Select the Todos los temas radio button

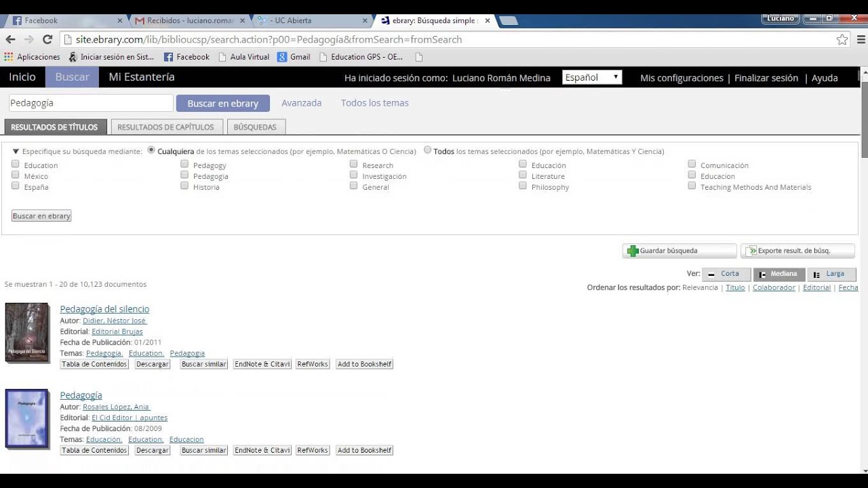click(427, 150)
